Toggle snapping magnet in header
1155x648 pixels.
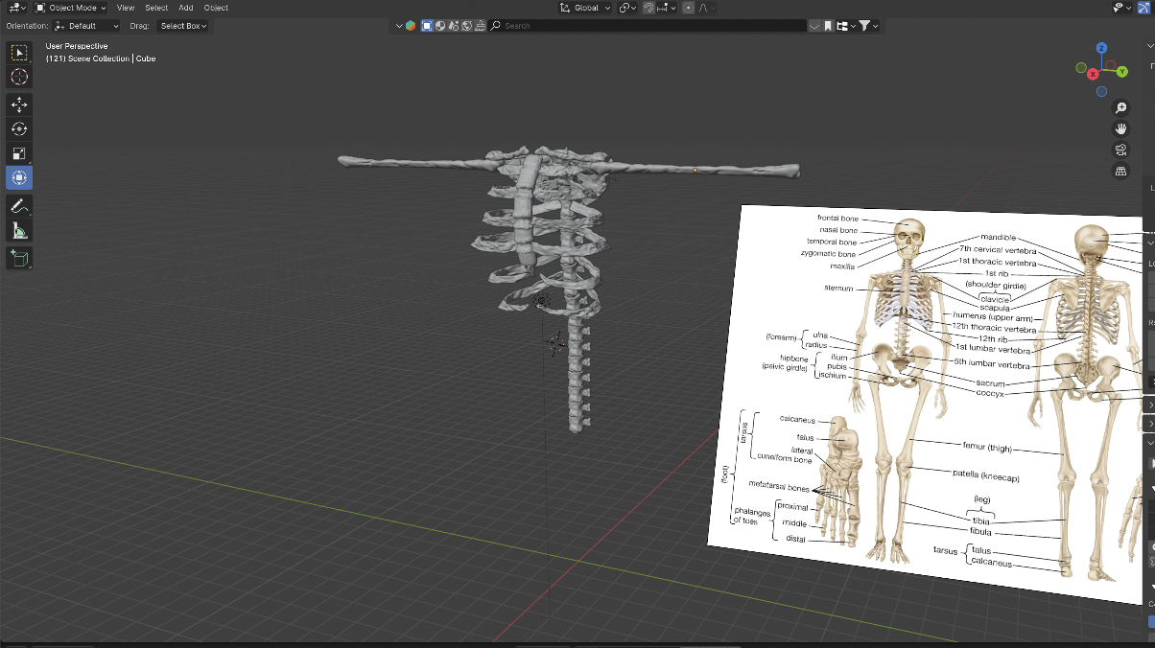649,8
